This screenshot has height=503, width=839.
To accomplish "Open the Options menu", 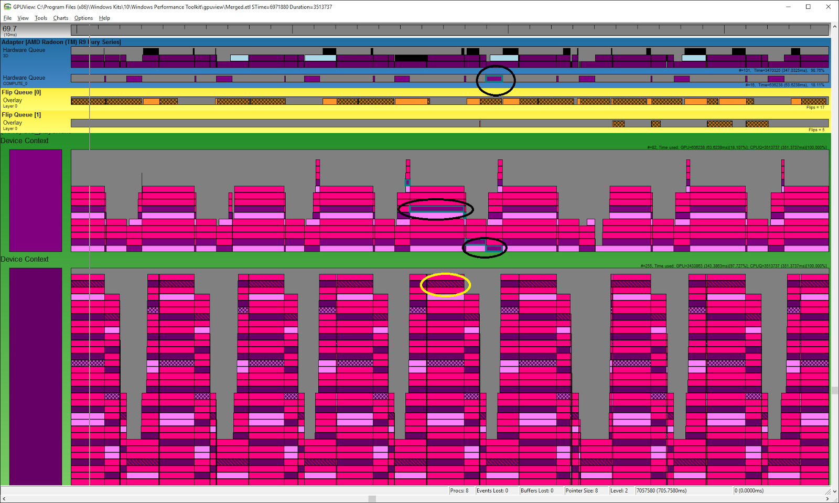I will point(83,18).
